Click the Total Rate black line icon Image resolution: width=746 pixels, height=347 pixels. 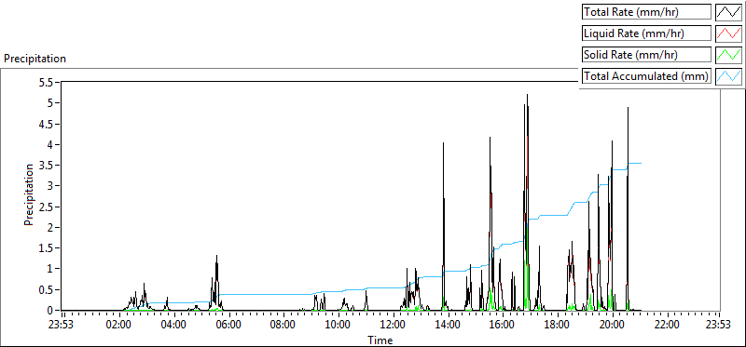728,12
